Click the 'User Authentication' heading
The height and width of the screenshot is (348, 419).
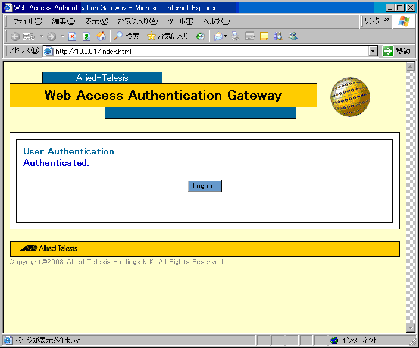(x=68, y=151)
